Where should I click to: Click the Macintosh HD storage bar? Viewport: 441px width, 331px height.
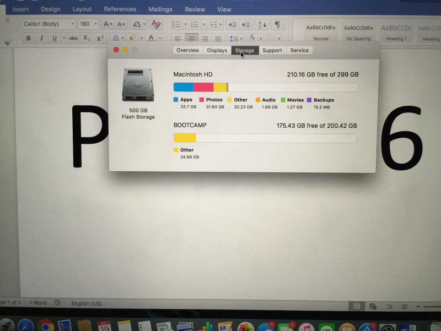click(x=265, y=87)
